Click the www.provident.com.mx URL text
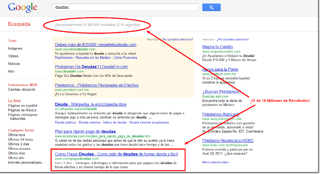This screenshot has height=174, width=321. 72,90
